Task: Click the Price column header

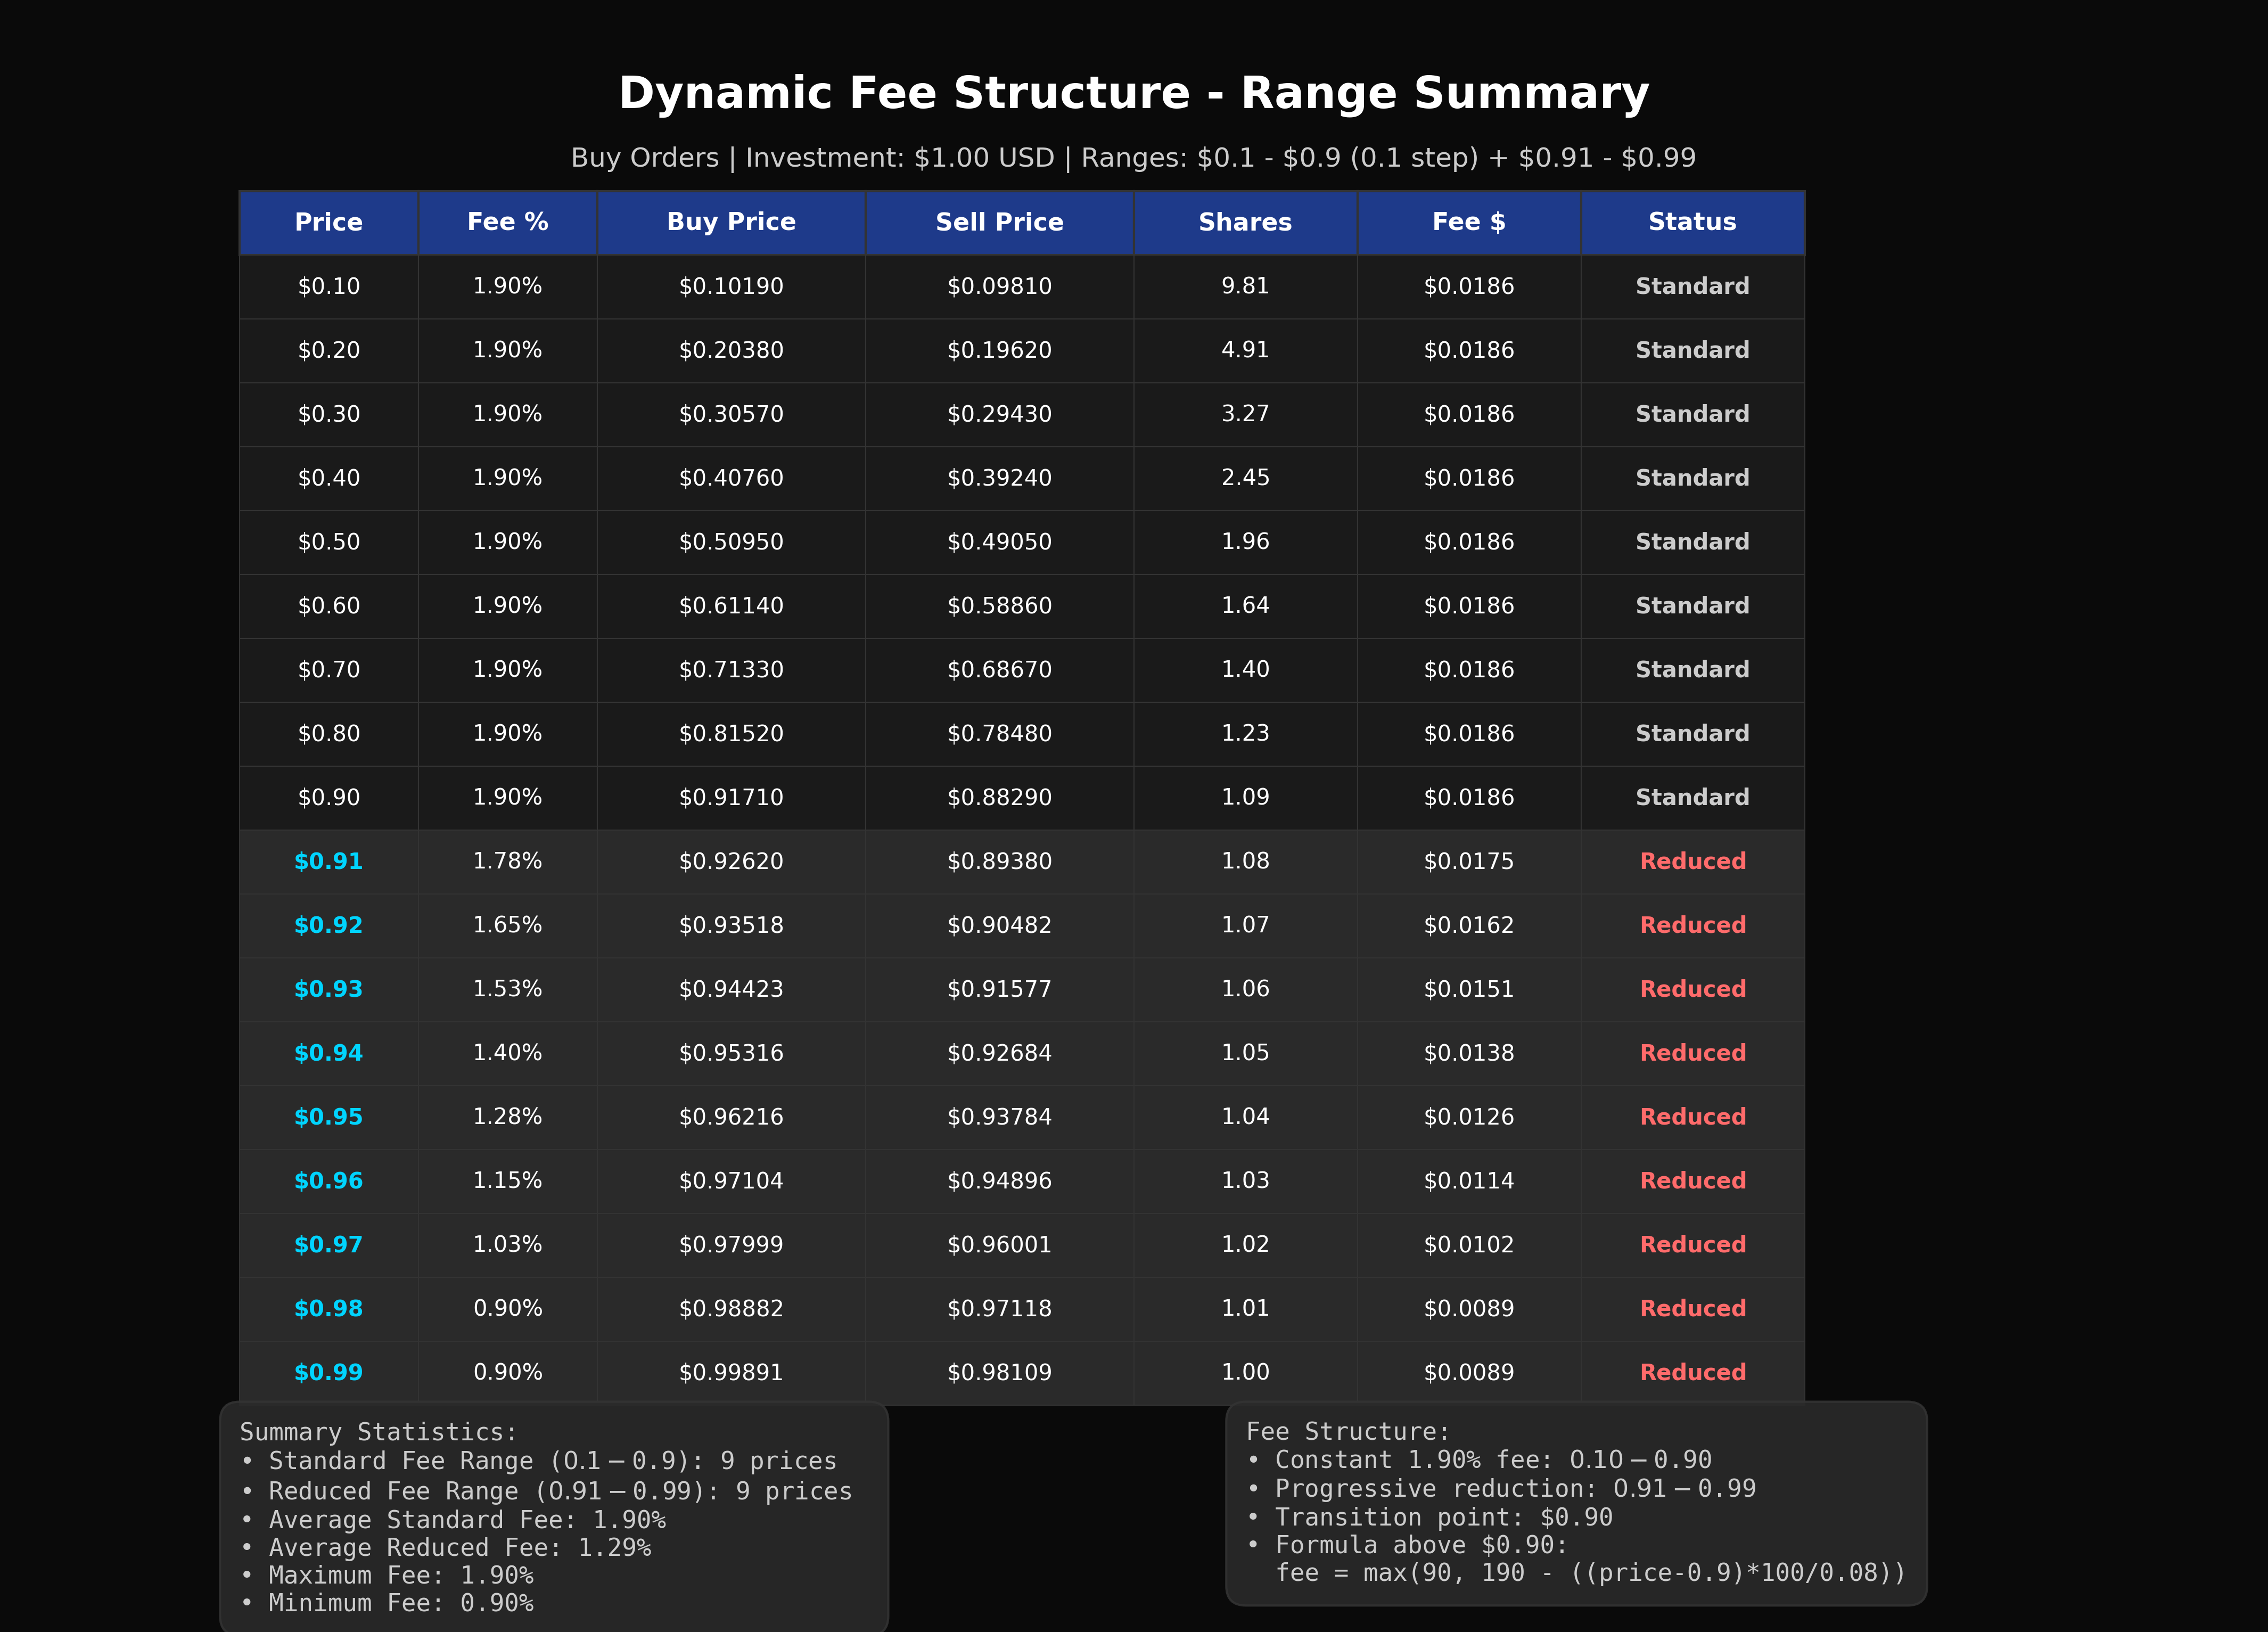Action: pos(328,222)
